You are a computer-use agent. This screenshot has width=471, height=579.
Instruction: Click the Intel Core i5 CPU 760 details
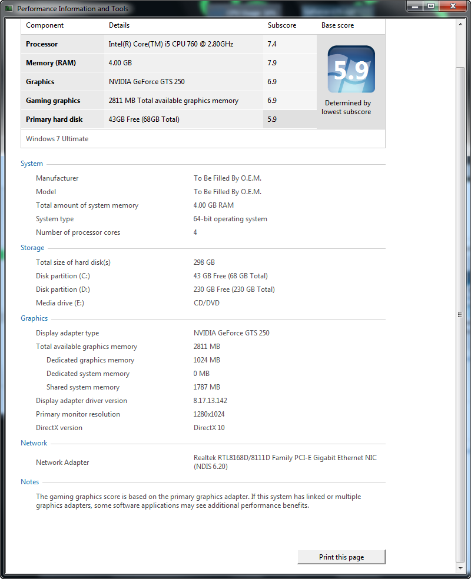171,44
